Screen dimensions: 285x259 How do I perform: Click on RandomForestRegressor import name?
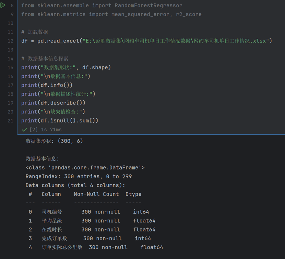148,5
